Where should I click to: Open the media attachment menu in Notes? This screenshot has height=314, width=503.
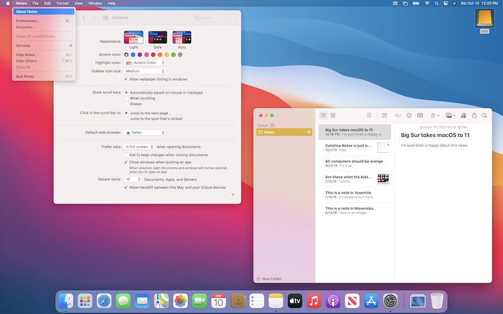450,116
